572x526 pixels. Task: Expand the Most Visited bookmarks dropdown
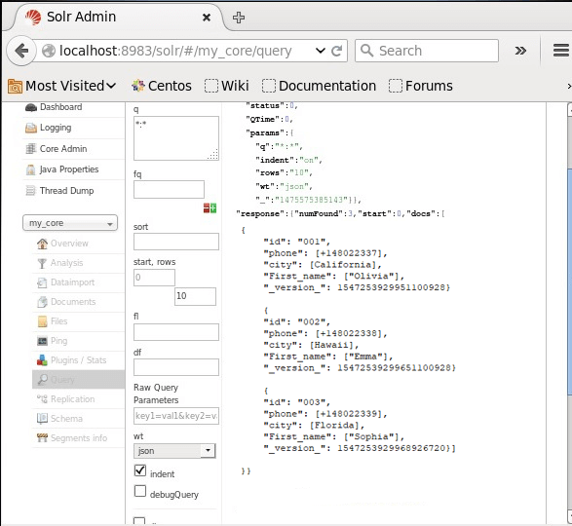click(x=62, y=86)
